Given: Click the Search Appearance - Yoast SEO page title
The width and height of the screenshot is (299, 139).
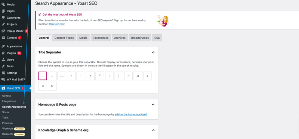Looking at the screenshot, I should coord(67,3).
